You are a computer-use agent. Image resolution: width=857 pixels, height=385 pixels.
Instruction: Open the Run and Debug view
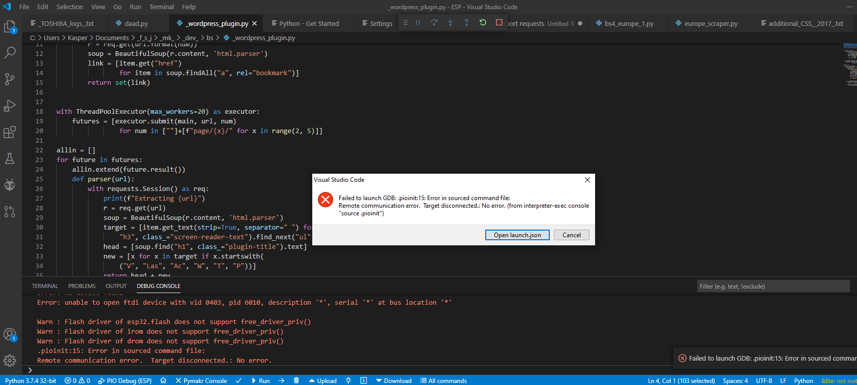(x=10, y=106)
